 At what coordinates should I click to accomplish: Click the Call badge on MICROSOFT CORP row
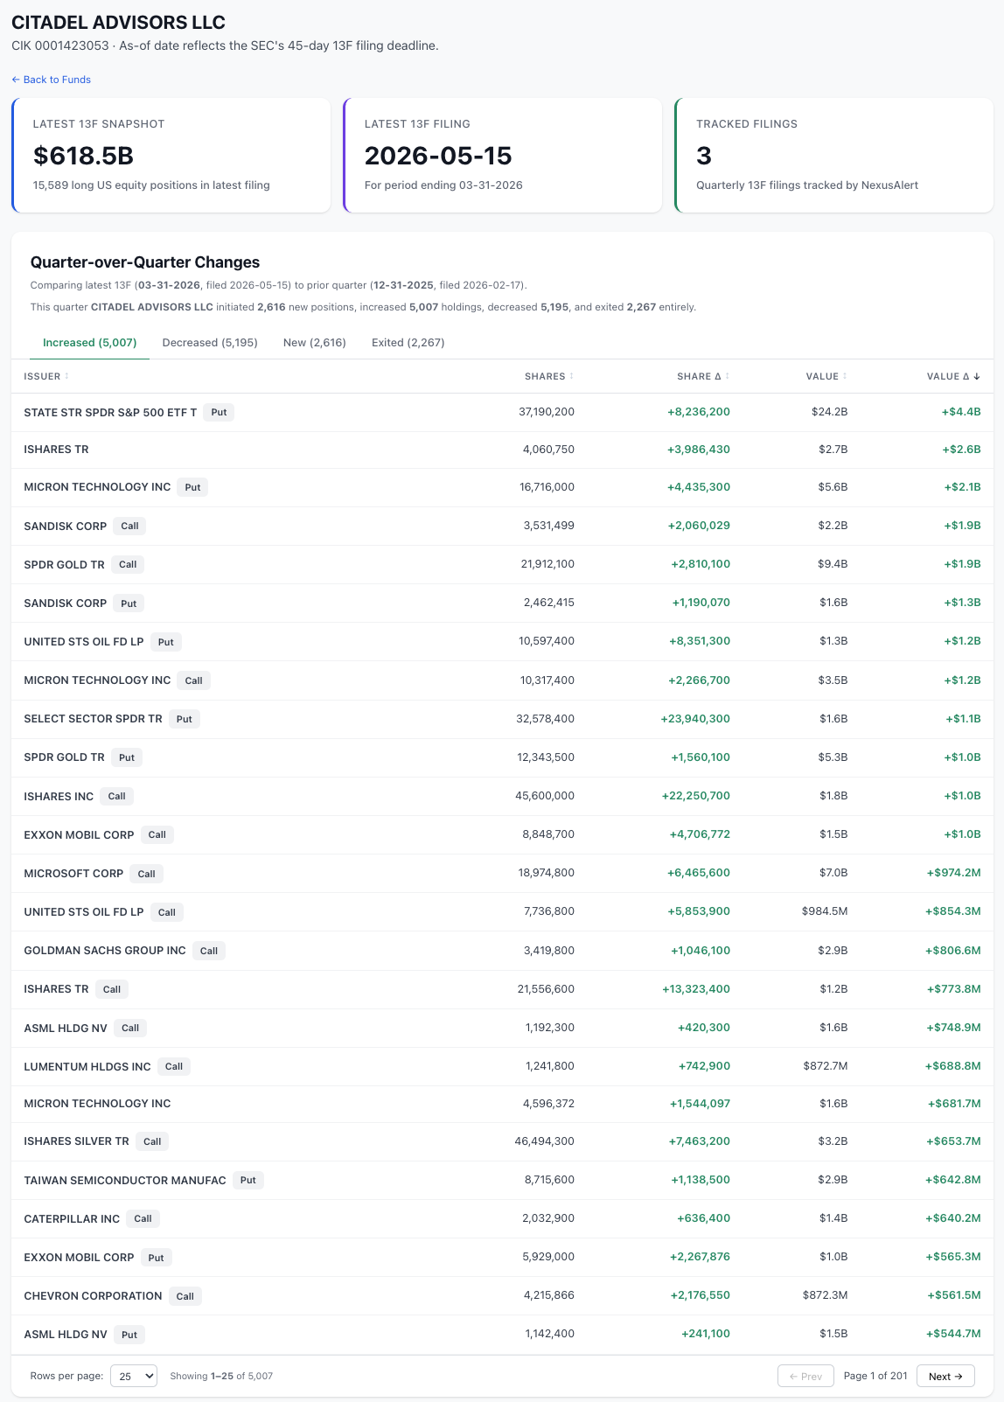coord(147,873)
